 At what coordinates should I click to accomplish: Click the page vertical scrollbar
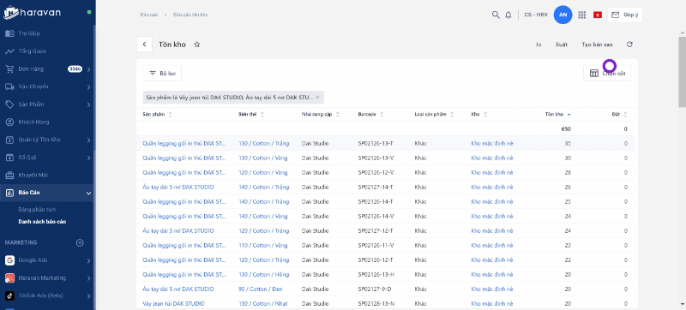pos(682,70)
